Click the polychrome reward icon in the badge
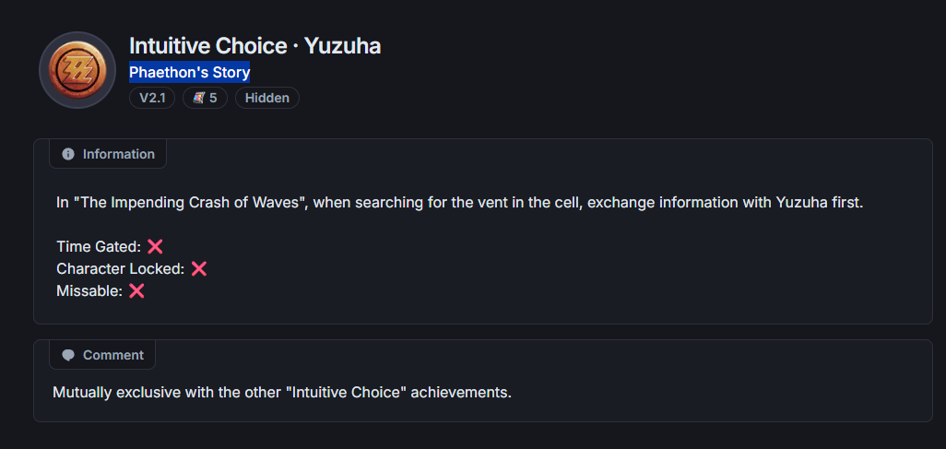 click(x=198, y=98)
